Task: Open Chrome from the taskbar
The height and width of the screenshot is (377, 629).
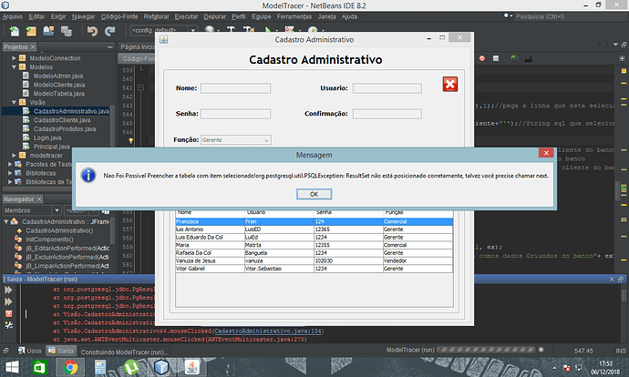Action: coord(70,367)
